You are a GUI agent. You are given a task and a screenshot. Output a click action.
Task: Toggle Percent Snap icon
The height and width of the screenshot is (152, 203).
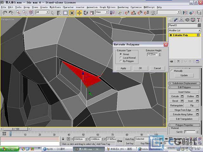140,13
